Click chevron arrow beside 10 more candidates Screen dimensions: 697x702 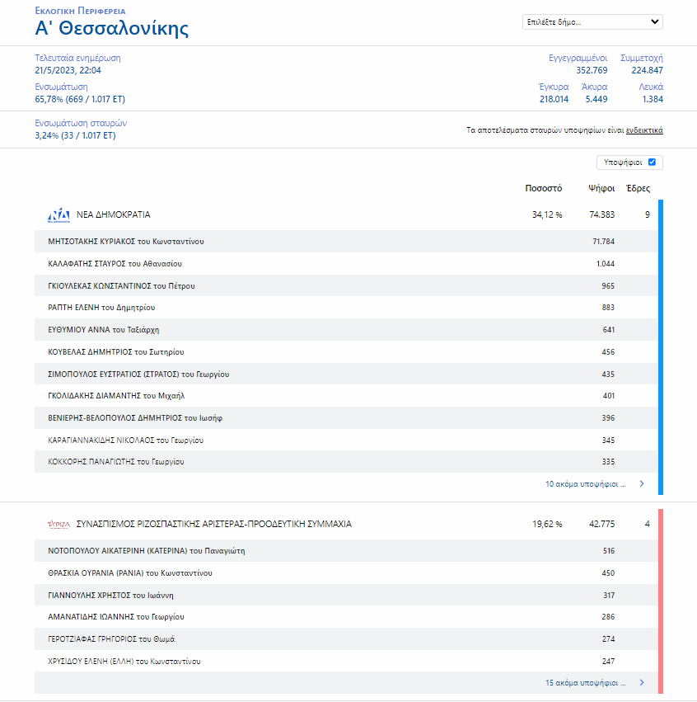tap(642, 484)
